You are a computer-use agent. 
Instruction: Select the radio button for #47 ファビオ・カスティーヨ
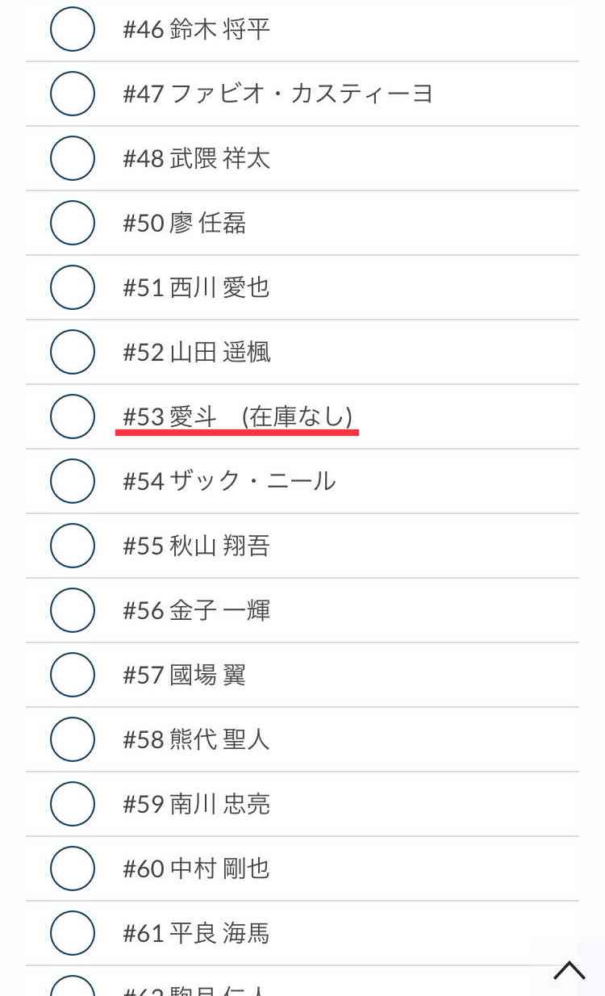coord(71,94)
